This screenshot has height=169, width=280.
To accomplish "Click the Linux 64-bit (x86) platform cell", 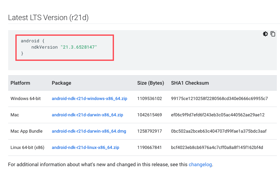I will (x=27, y=147).
